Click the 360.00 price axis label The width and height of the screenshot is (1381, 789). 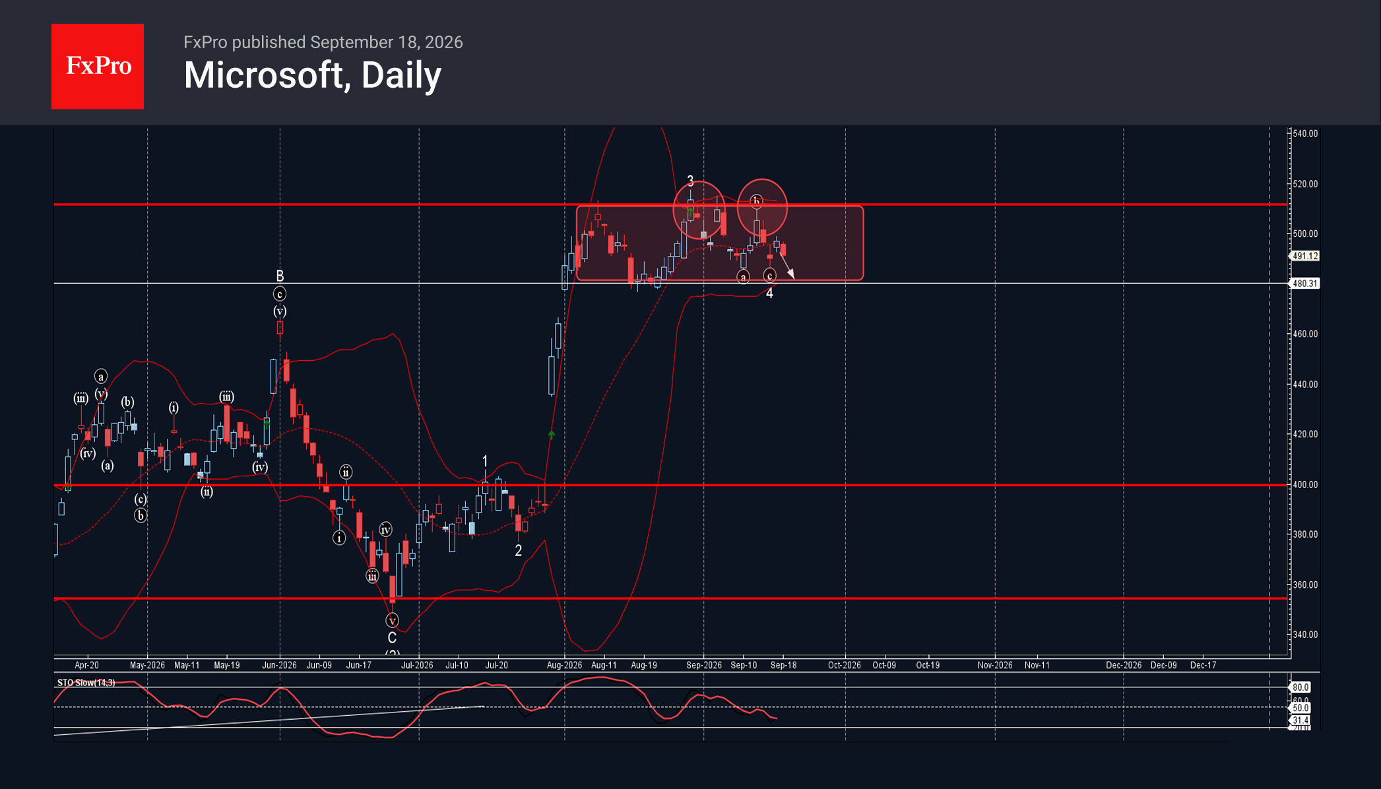coord(1305,585)
